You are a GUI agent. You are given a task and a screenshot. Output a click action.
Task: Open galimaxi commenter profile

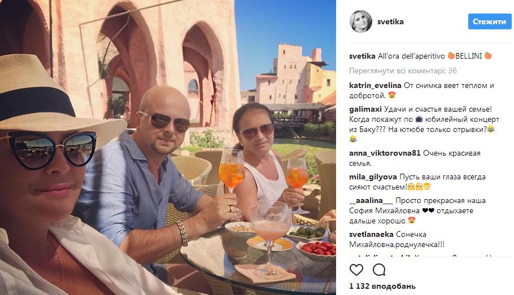365,109
